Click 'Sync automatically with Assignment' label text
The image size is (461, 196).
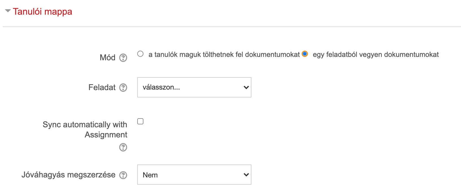85,130
